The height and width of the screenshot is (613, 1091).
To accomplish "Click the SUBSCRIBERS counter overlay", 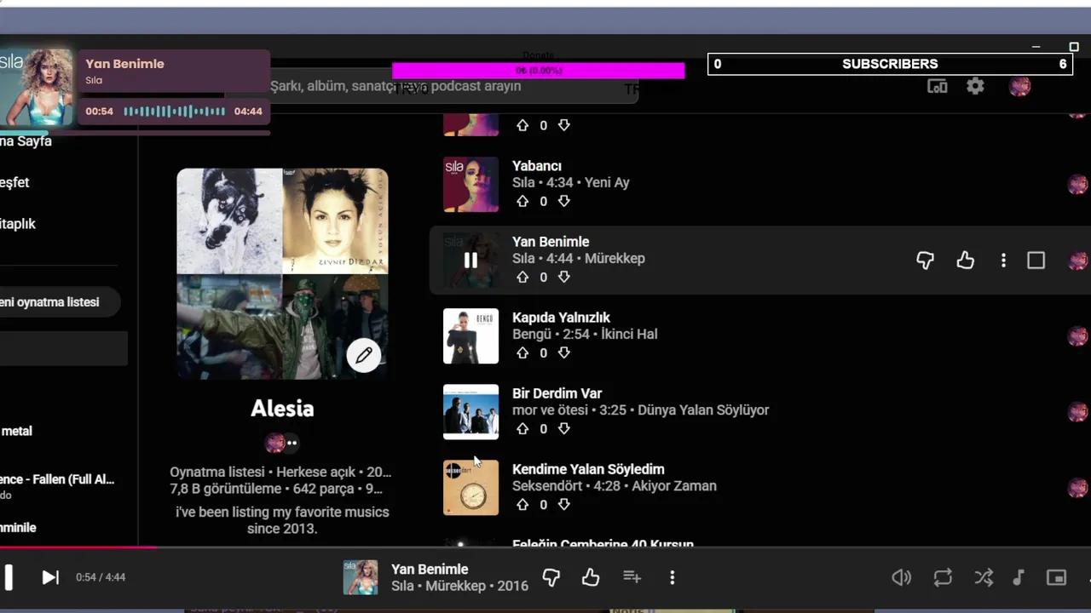I will click(890, 64).
